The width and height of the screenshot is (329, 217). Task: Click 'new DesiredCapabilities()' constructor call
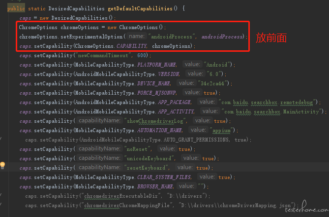pos(76,18)
